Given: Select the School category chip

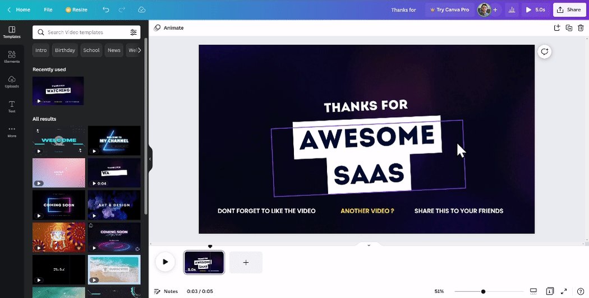Looking at the screenshot, I should (91, 50).
